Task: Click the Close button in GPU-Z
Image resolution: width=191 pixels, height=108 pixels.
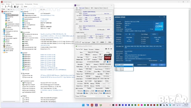Action: tap(109, 96)
